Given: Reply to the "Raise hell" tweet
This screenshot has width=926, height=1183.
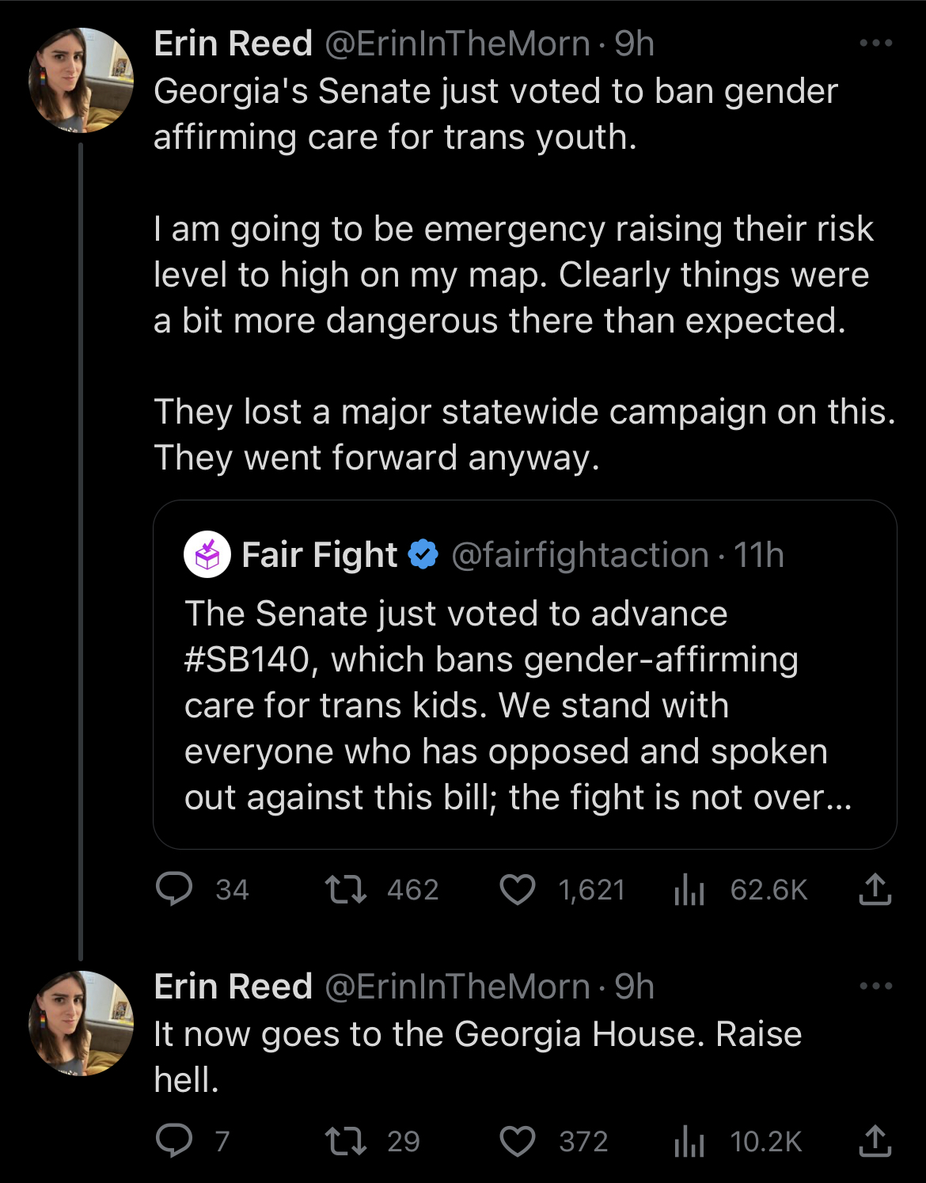Looking at the screenshot, I should click(174, 1140).
